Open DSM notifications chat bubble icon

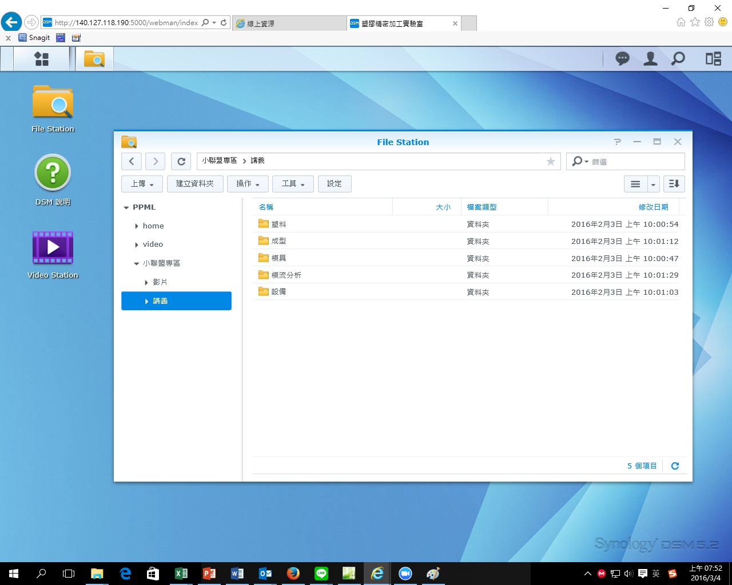tap(622, 58)
